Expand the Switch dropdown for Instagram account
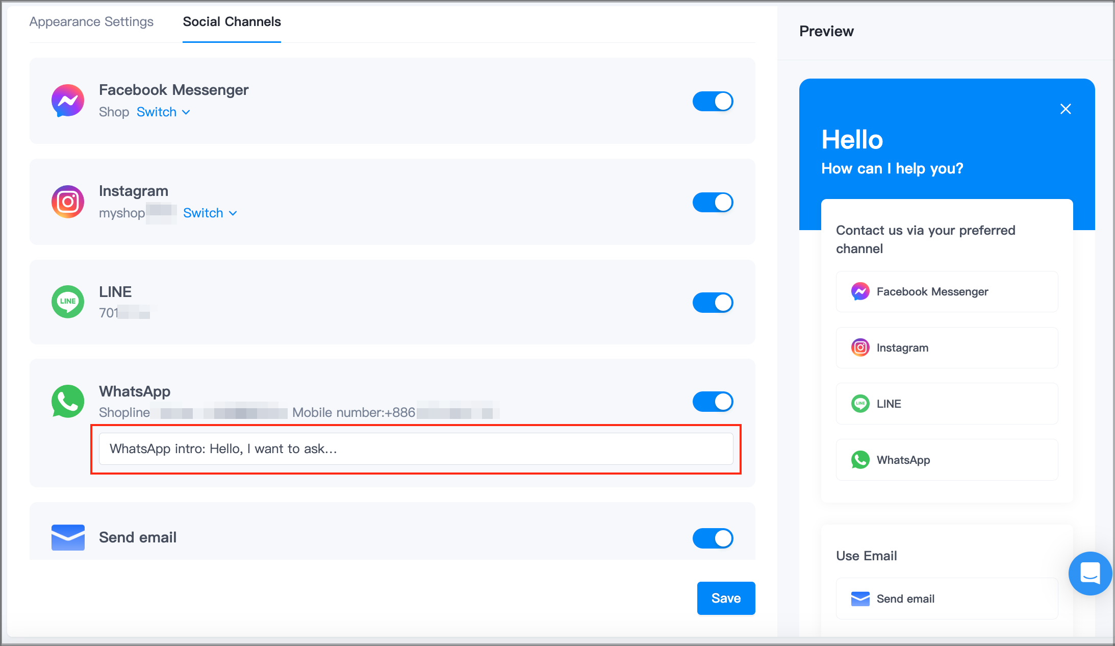This screenshot has width=1115, height=646. click(210, 213)
